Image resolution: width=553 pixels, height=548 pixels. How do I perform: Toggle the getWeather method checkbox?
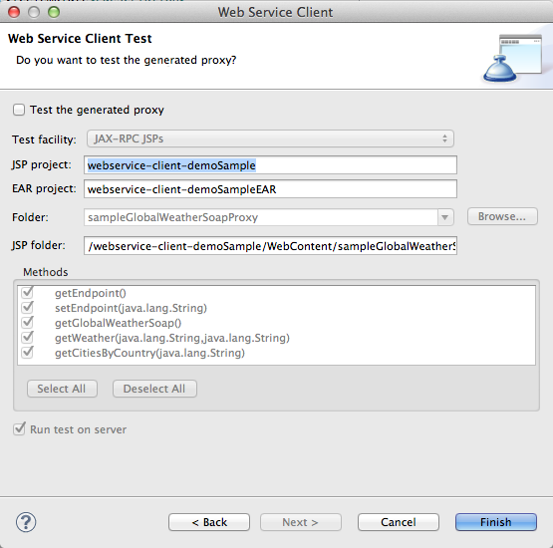pyautogui.click(x=27, y=338)
